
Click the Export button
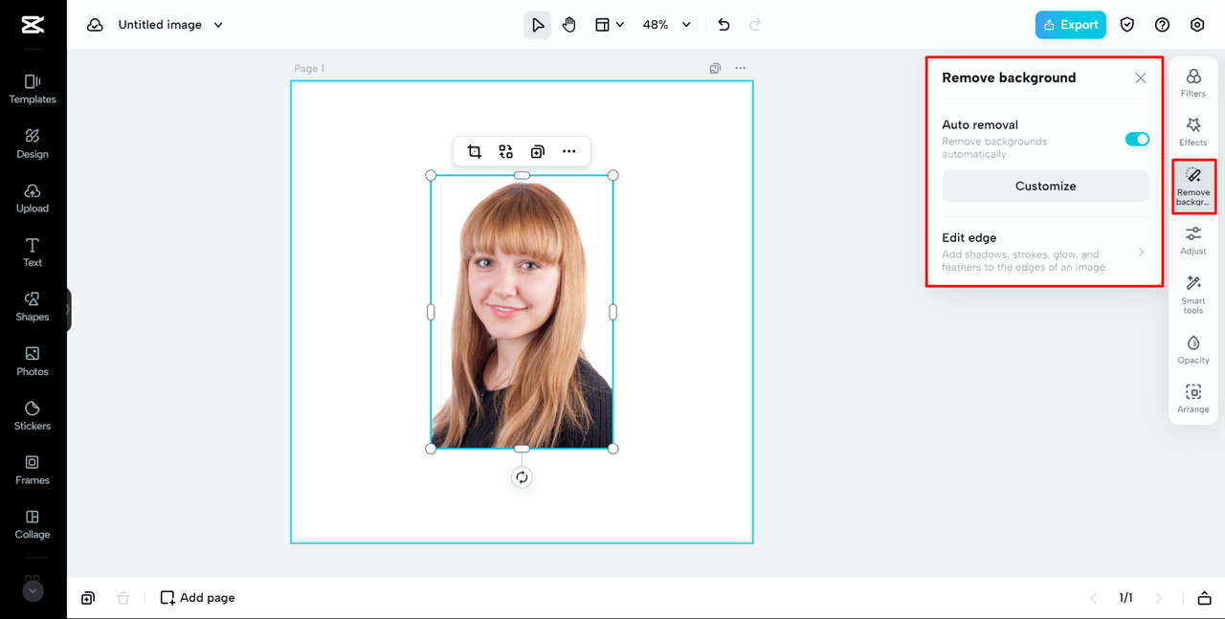[1070, 25]
